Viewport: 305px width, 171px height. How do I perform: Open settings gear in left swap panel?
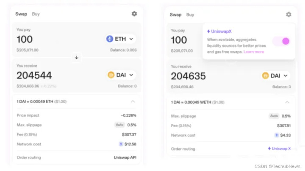tap(134, 14)
